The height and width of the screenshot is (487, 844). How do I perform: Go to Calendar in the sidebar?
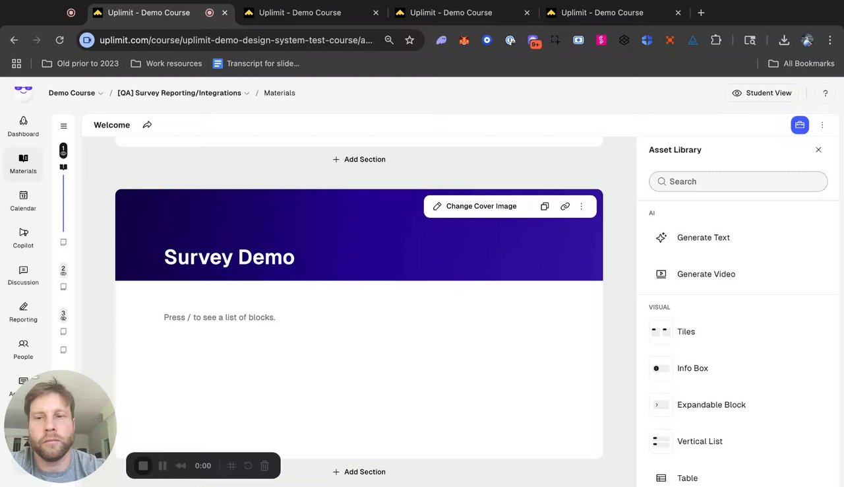[23, 201]
